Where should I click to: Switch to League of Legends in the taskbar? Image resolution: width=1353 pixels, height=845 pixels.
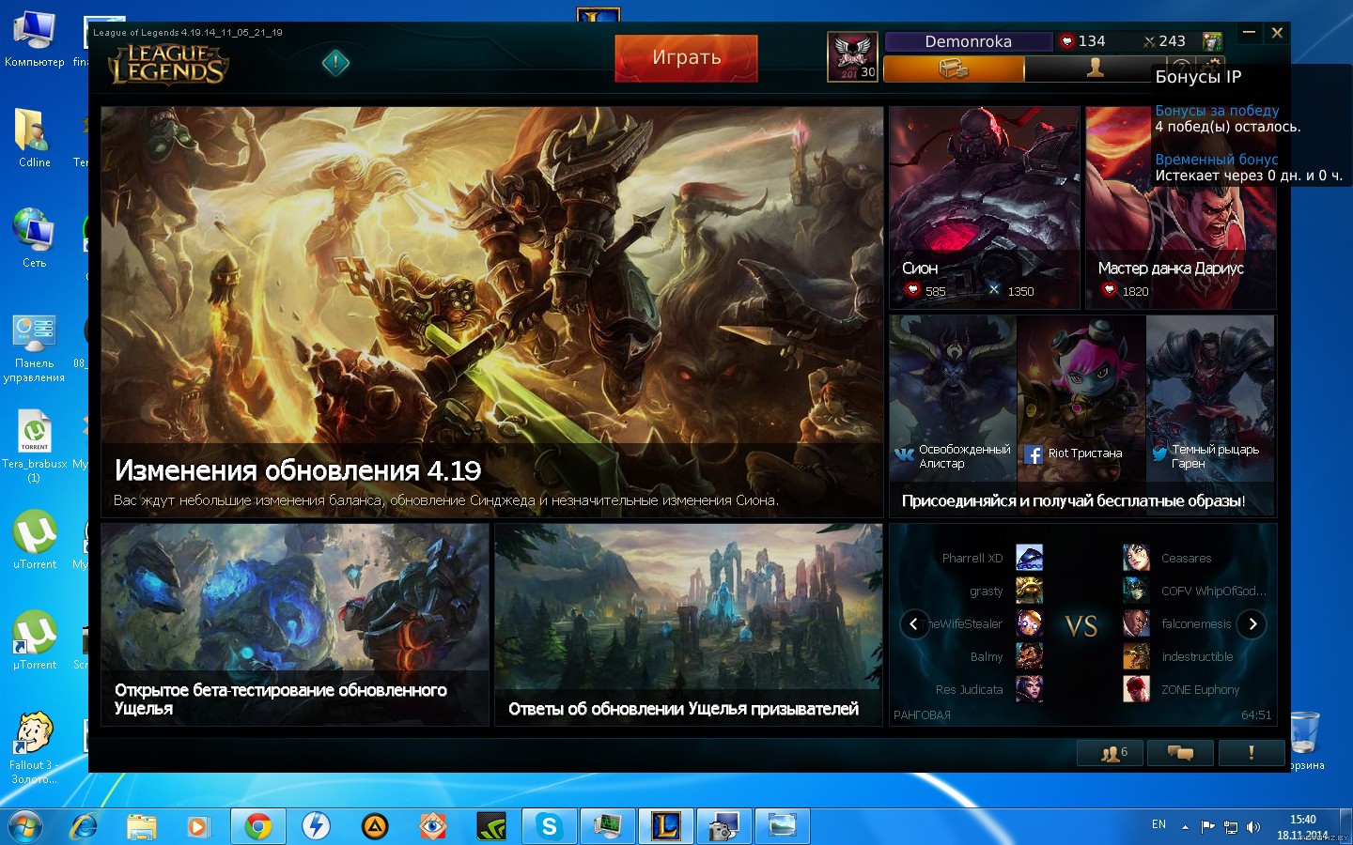click(665, 826)
